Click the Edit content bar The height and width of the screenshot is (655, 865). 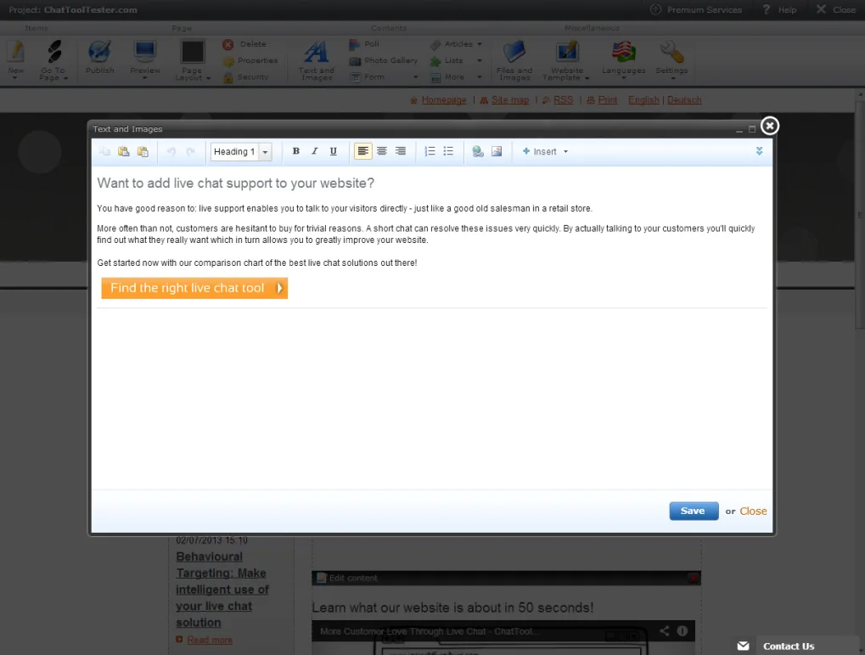[x=506, y=578]
